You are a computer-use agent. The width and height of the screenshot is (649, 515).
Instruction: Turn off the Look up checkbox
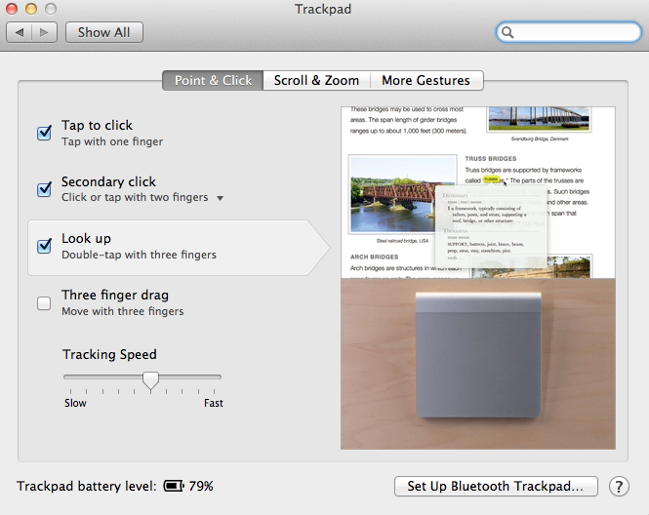pyautogui.click(x=44, y=246)
